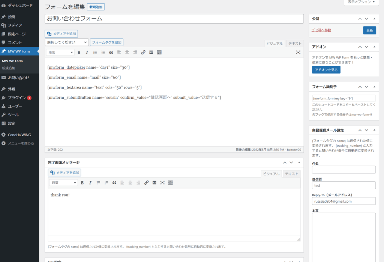Align center in form editor toolbar
Viewport: 384px width, 262px height.
click(127, 53)
